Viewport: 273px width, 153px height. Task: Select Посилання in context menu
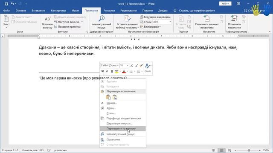point(122,139)
